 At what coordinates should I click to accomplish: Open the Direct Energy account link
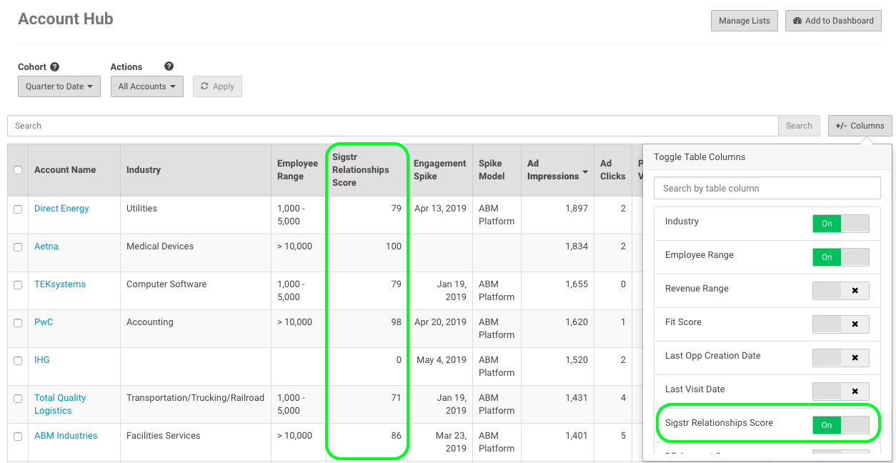61,209
